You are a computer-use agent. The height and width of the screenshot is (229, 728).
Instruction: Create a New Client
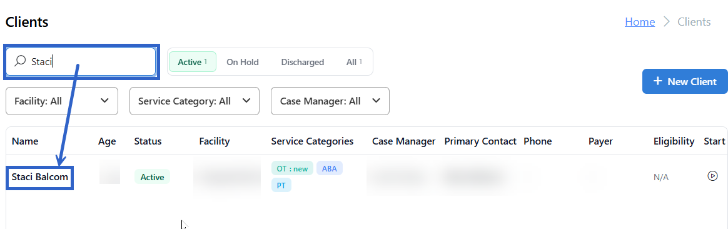click(685, 81)
